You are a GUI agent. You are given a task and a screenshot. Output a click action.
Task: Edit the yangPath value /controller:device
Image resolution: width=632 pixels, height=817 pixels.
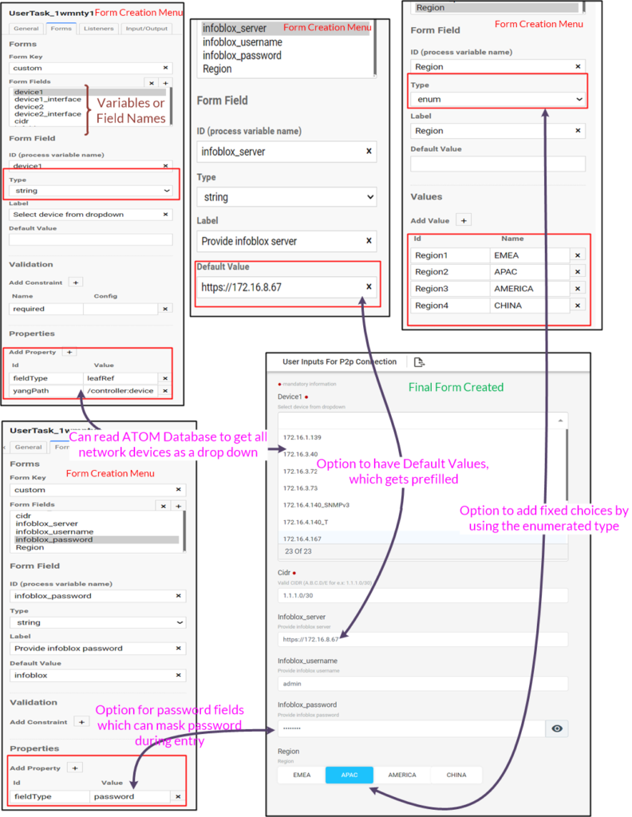120,391
